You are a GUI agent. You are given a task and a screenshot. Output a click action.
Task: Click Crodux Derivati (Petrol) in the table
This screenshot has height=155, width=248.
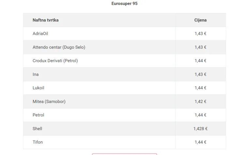[55, 61]
